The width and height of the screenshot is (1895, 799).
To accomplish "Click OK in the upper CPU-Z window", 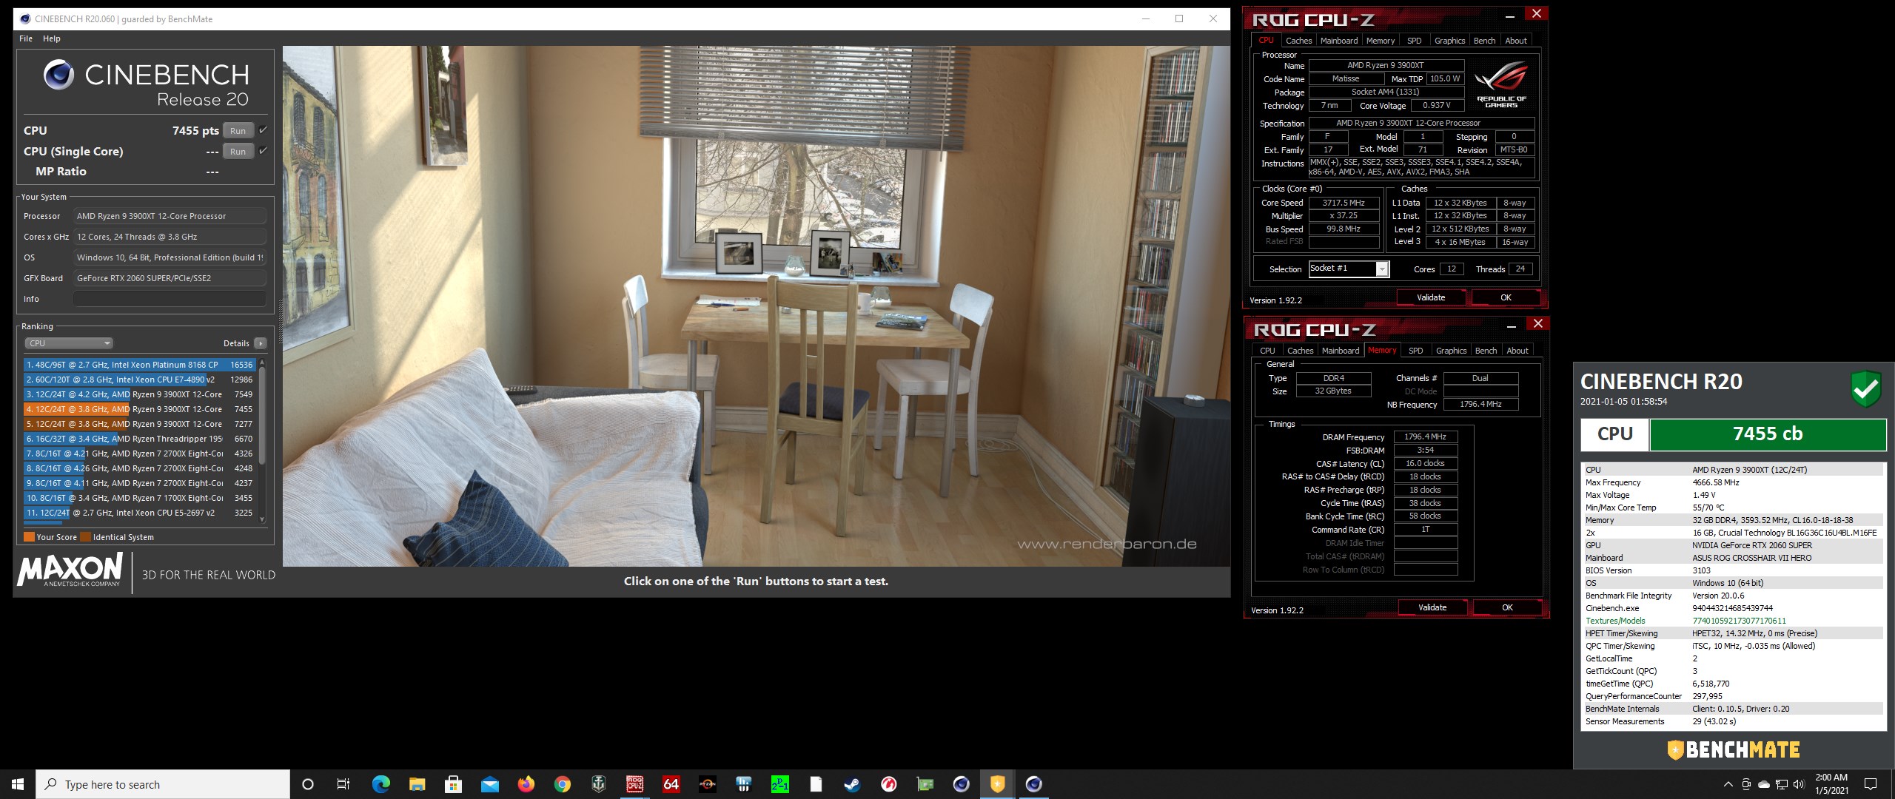I will (1506, 297).
